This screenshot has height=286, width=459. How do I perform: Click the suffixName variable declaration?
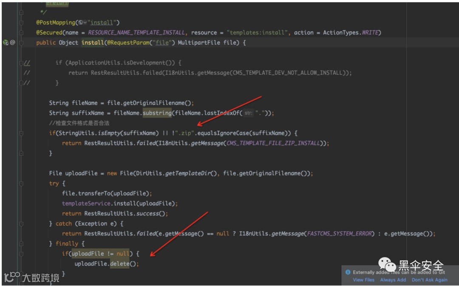[x=88, y=113]
